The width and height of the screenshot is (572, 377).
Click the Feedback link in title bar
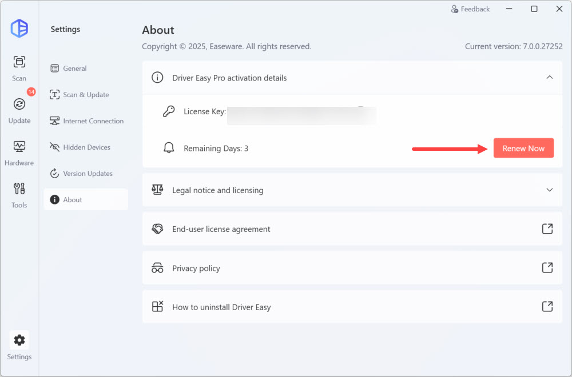470,9
